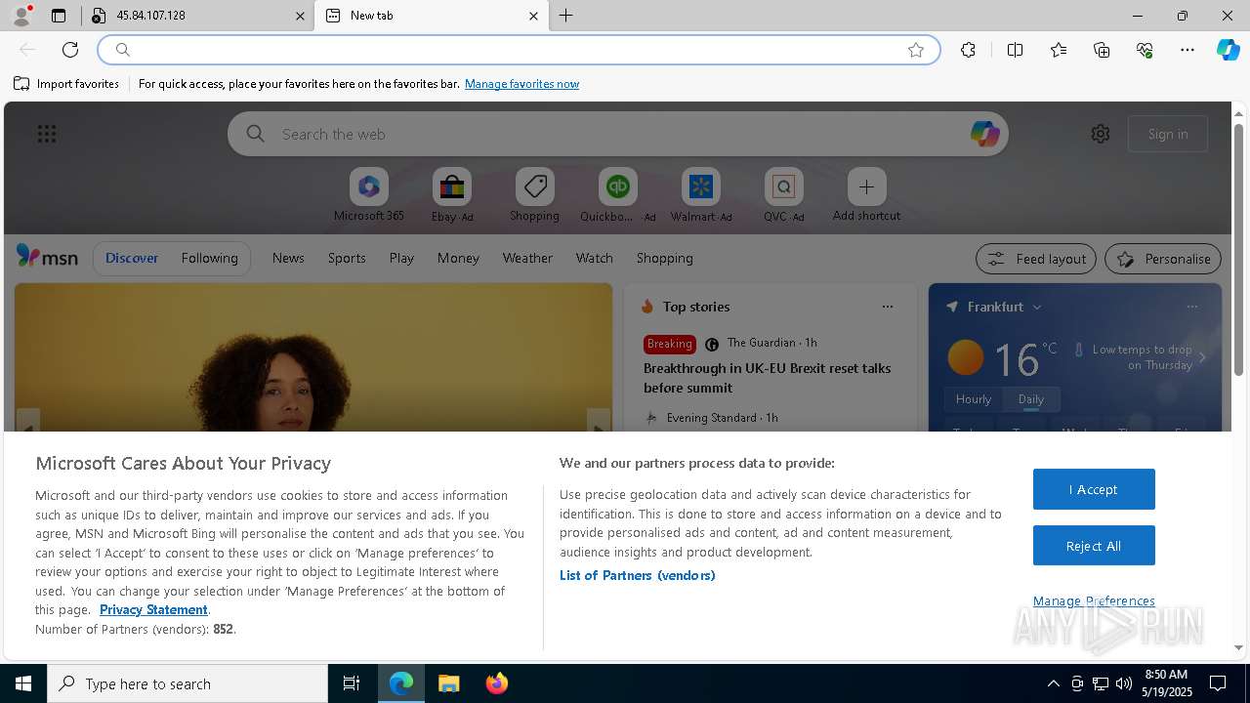The height and width of the screenshot is (703, 1250).
Task: Open the Feed layout options
Action: point(1036,259)
